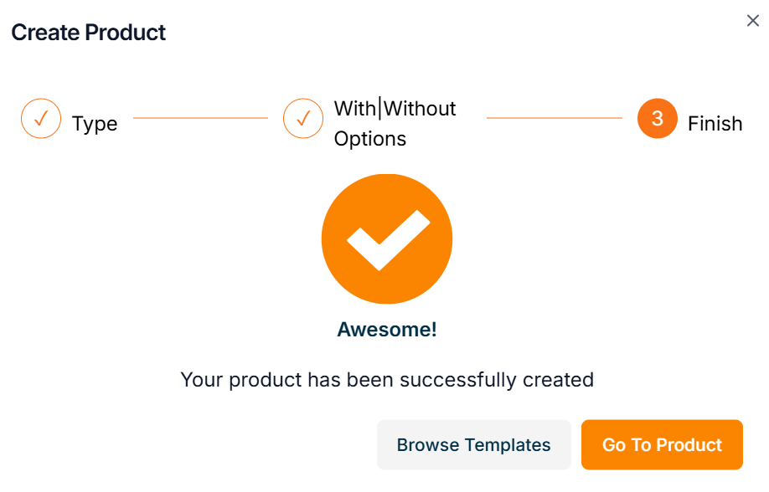Click the Awesome! heading text

(x=387, y=330)
